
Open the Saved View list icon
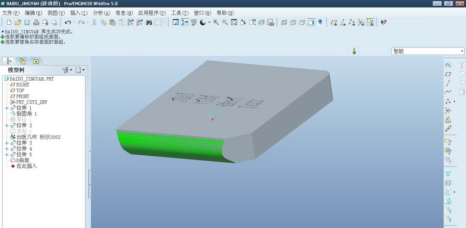point(252,22)
